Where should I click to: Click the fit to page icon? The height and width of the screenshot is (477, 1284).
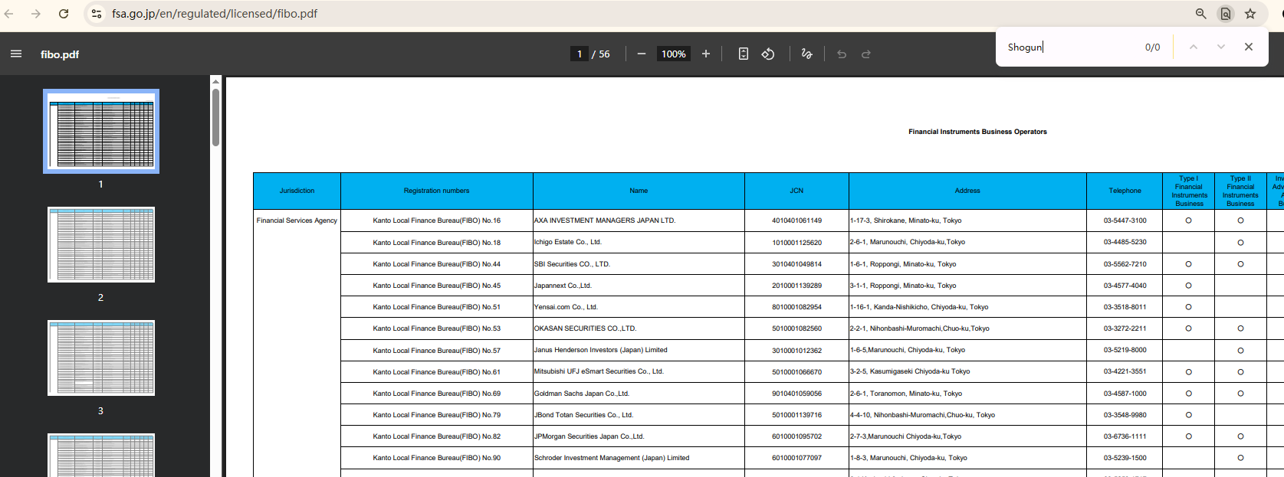(743, 54)
